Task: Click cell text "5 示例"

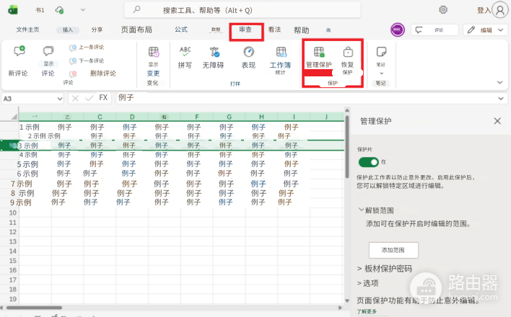Action: click(27, 164)
